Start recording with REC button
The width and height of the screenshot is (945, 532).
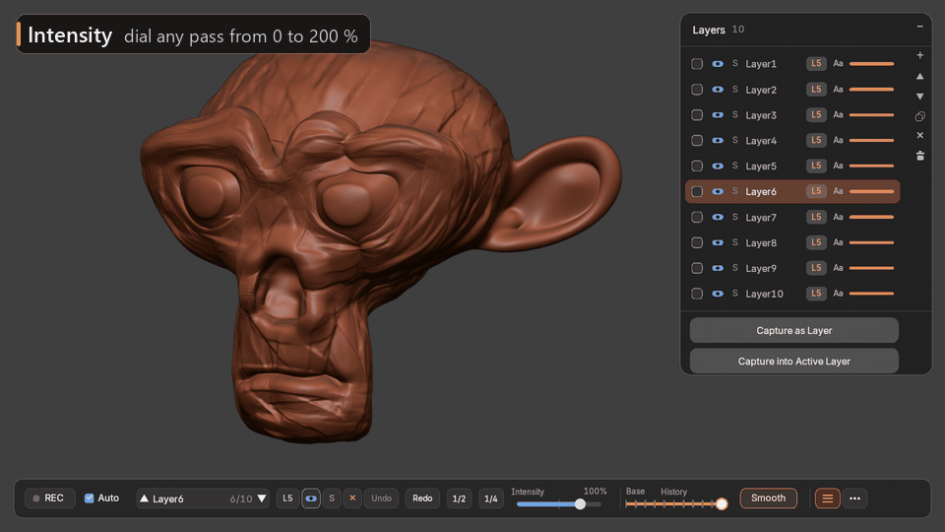pos(49,499)
